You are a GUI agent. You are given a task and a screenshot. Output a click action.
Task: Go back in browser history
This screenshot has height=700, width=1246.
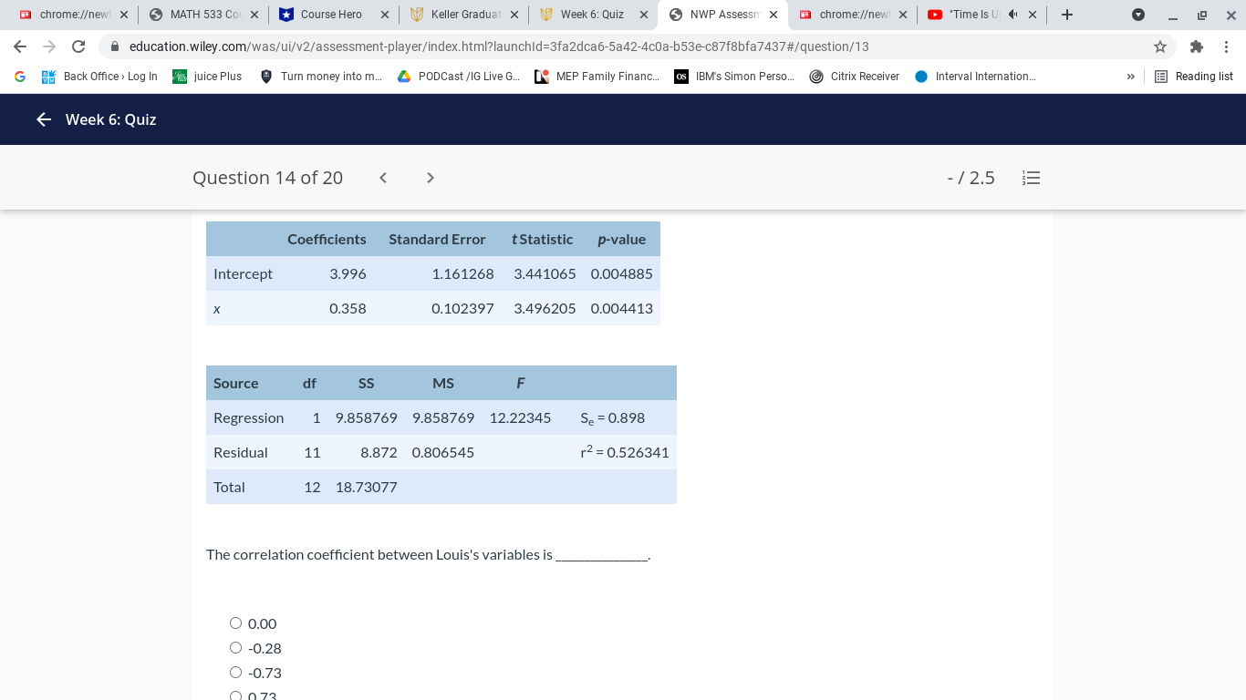20,46
